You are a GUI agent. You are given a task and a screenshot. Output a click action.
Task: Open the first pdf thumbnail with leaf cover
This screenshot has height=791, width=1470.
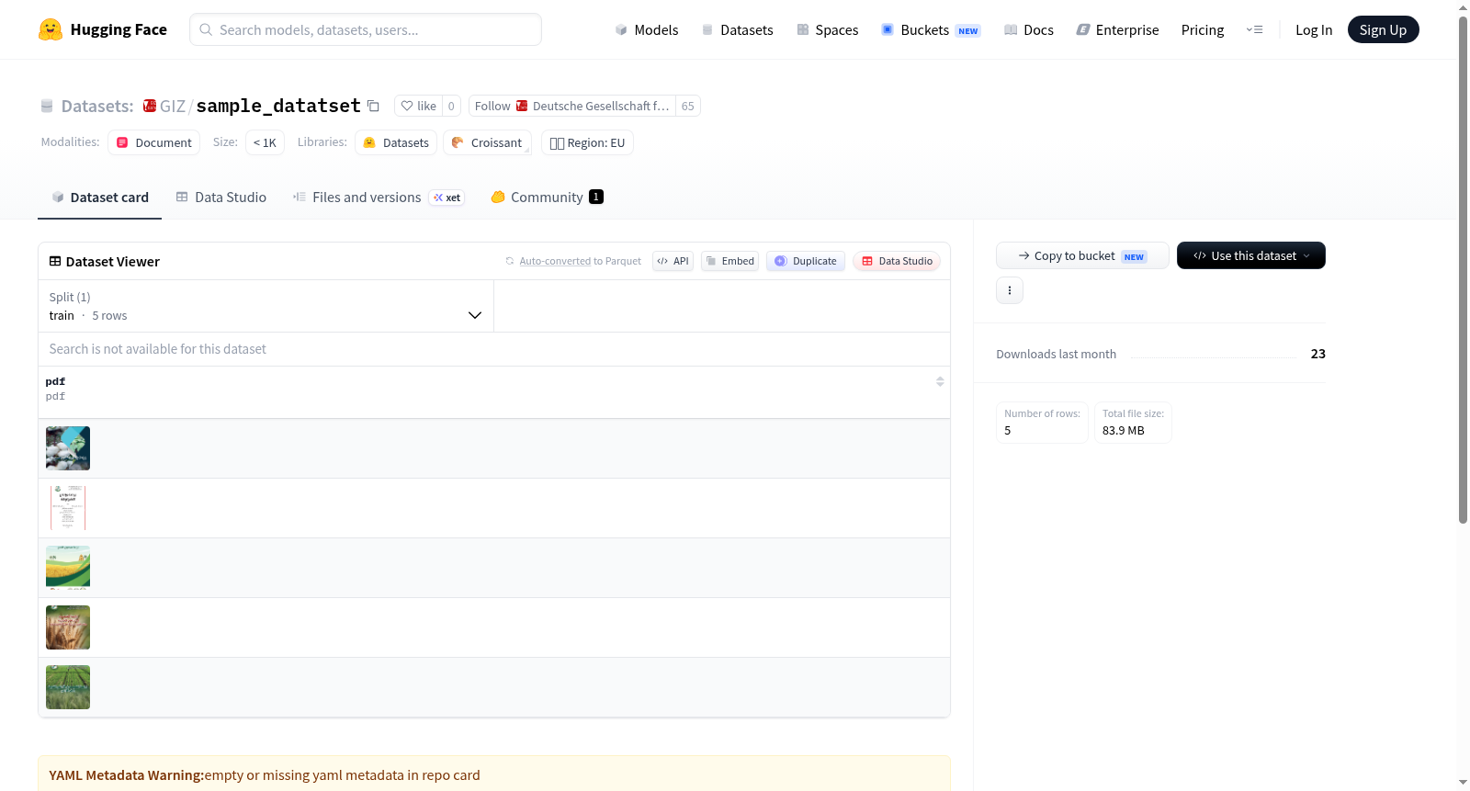68,448
